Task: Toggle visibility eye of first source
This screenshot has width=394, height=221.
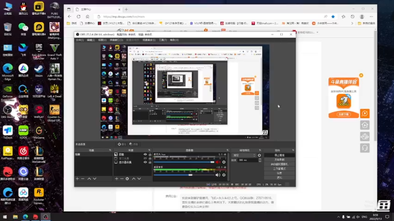Action: (x=145, y=154)
